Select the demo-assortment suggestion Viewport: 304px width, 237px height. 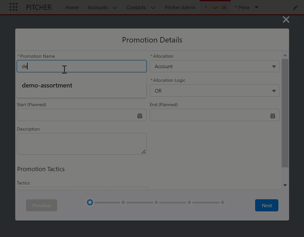point(47,86)
